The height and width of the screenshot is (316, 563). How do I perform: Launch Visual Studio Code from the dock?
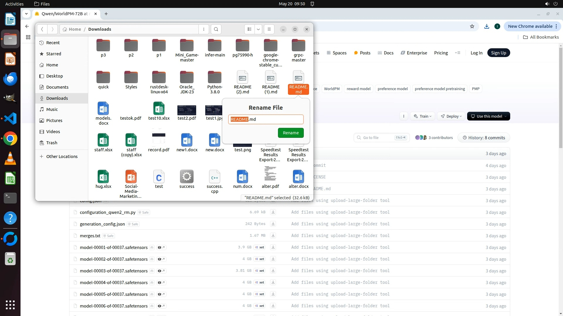[10, 118]
